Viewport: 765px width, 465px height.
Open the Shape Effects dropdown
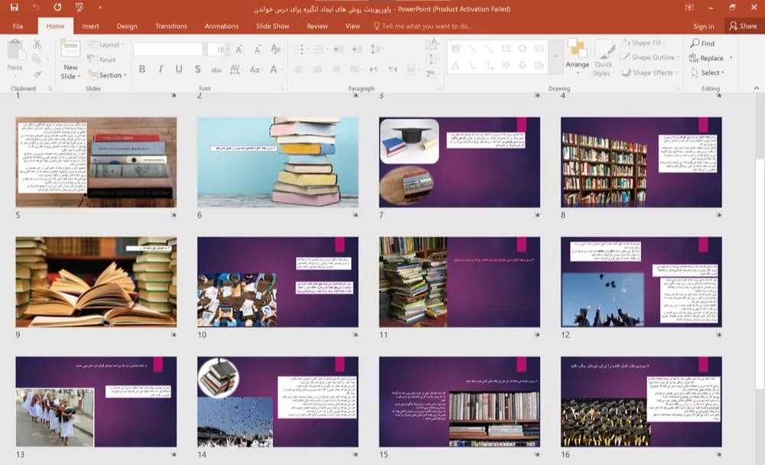point(649,73)
